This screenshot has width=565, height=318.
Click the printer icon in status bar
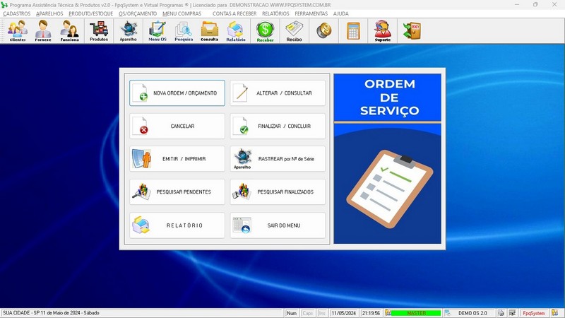point(501,313)
